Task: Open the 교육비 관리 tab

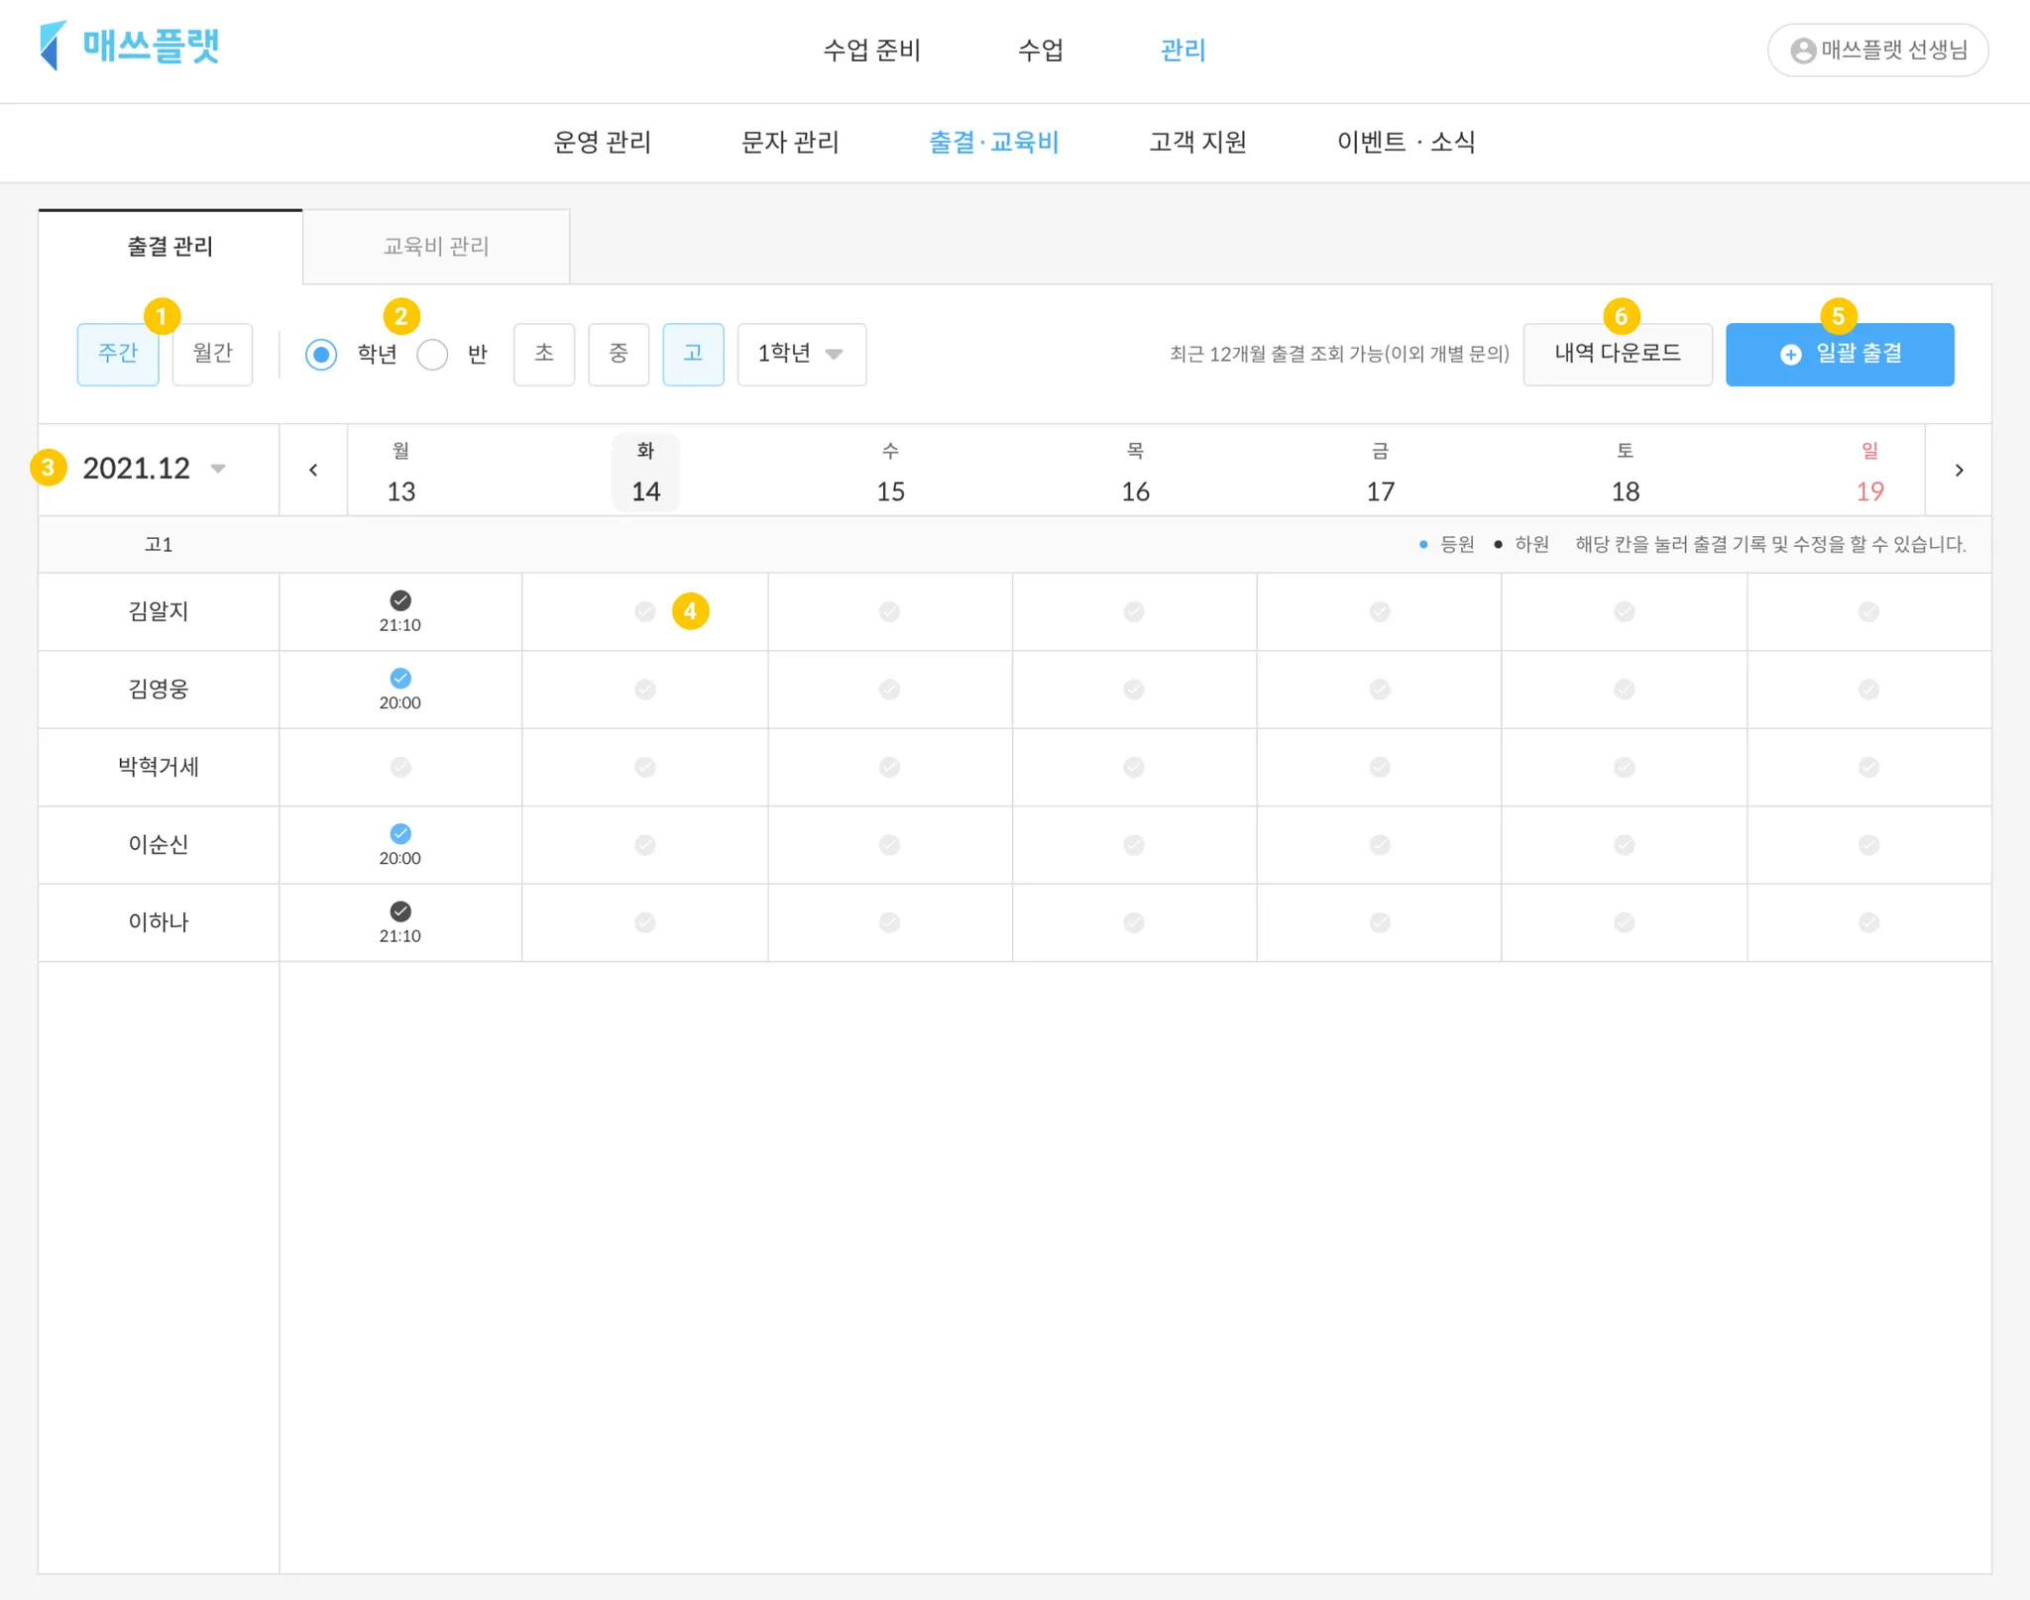Action: tap(436, 247)
